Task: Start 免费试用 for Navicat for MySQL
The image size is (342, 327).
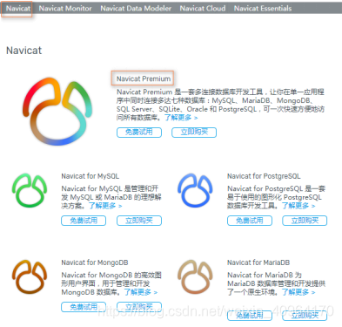Action: click(x=84, y=221)
